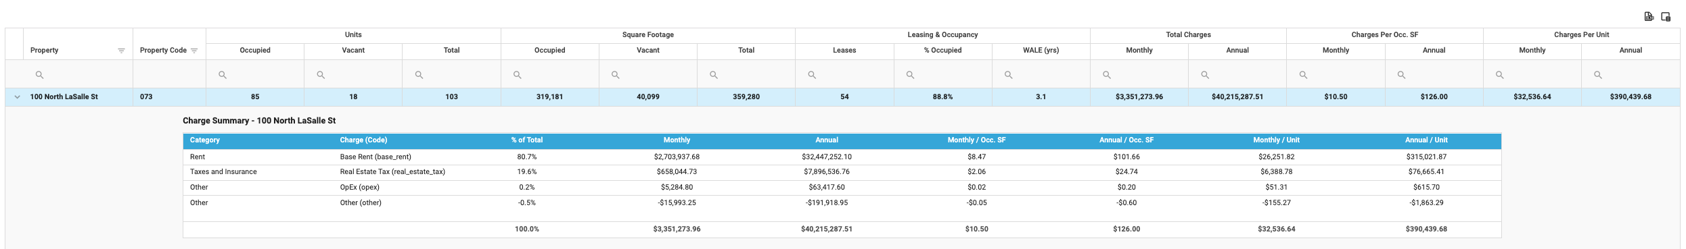Click the Category header in Charge Summary
Image resolution: width=1686 pixels, height=249 pixels.
205,140
